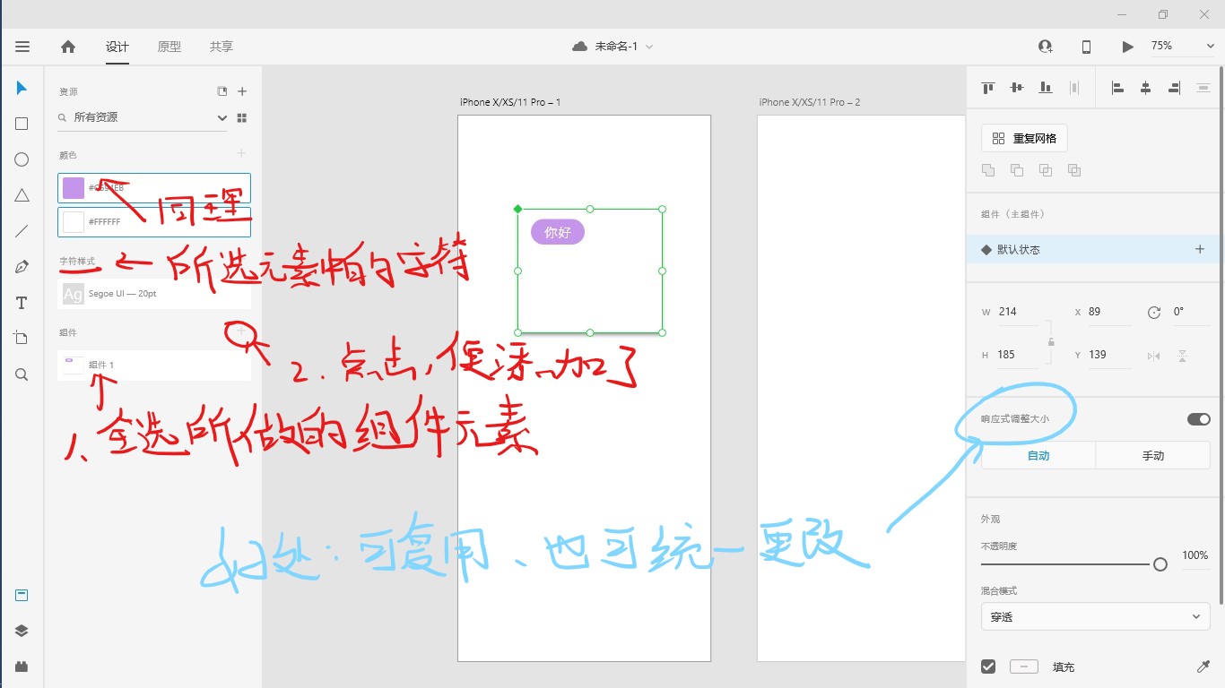Viewport: 1225px width, 688px height.
Task: Pick the Rectangle tool
Action: 22,124
